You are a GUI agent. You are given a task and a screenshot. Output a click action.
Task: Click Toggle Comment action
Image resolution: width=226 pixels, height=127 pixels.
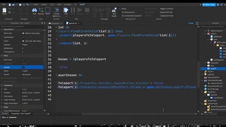(x=166, y=8)
